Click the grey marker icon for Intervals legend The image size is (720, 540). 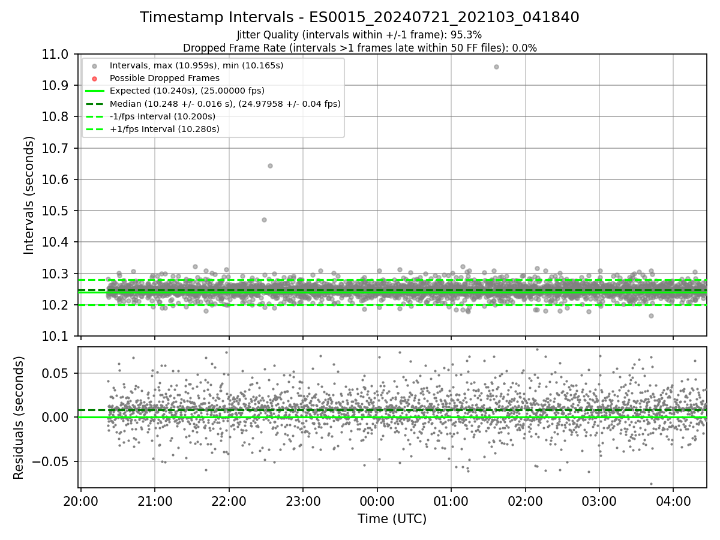click(95, 65)
